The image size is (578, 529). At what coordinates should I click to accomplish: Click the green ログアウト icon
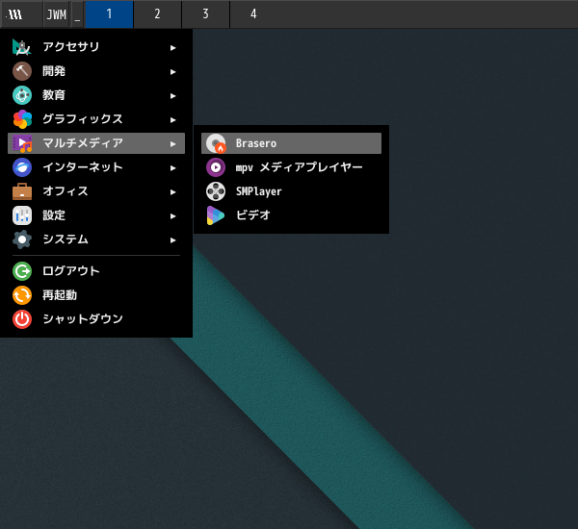[22, 271]
